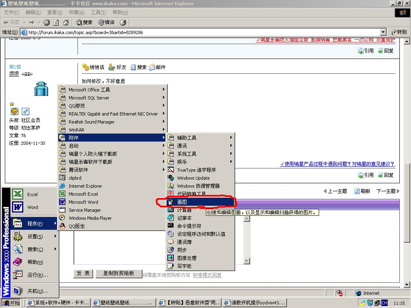This screenshot has width=411, height=308.
Task: Click the address bar URL field
Action: (201, 32)
